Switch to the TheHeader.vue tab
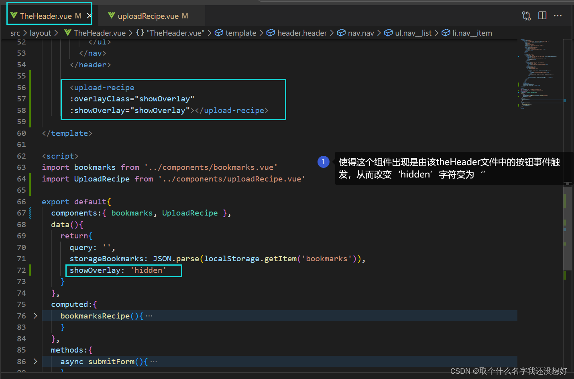 coord(46,16)
